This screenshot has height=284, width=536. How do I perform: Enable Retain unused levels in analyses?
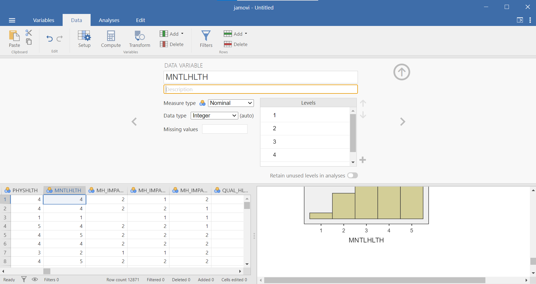click(x=352, y=175)
